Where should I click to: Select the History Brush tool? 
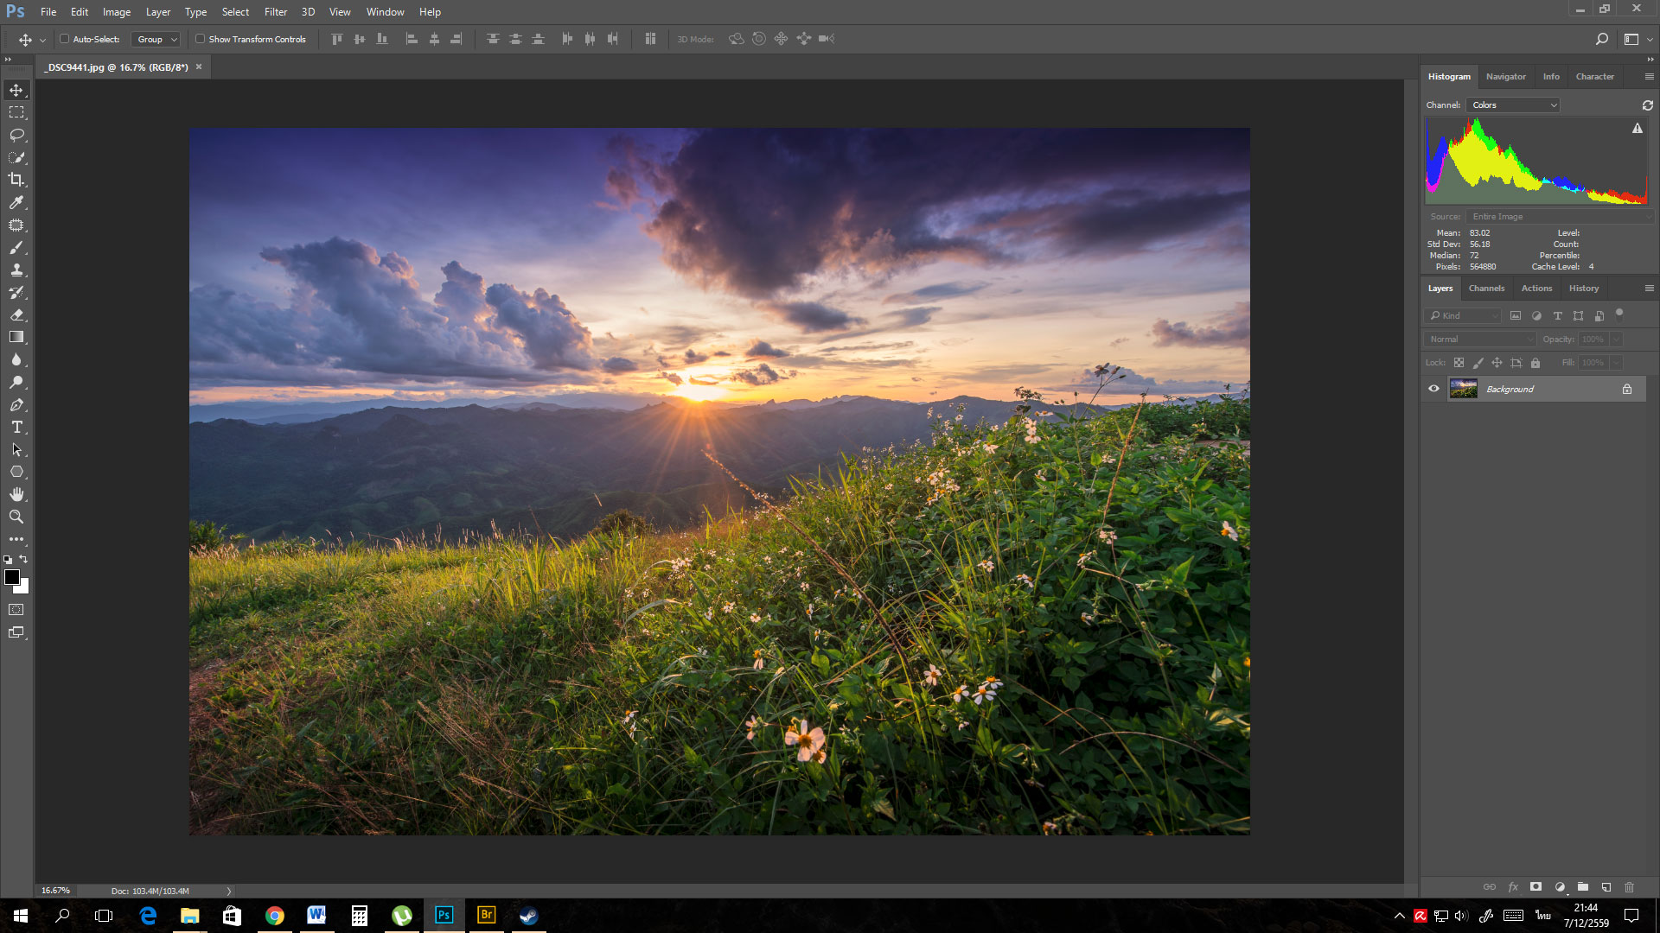coord(16,292)
